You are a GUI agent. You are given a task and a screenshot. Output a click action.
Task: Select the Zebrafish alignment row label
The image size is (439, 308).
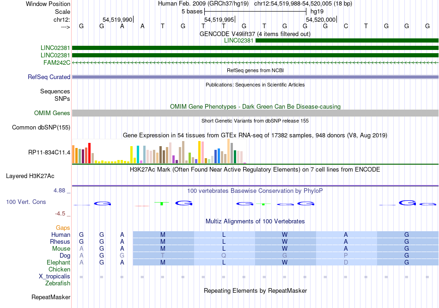pos(58,283)
